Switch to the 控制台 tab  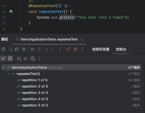pyautogui.click(x=121, y=49)
